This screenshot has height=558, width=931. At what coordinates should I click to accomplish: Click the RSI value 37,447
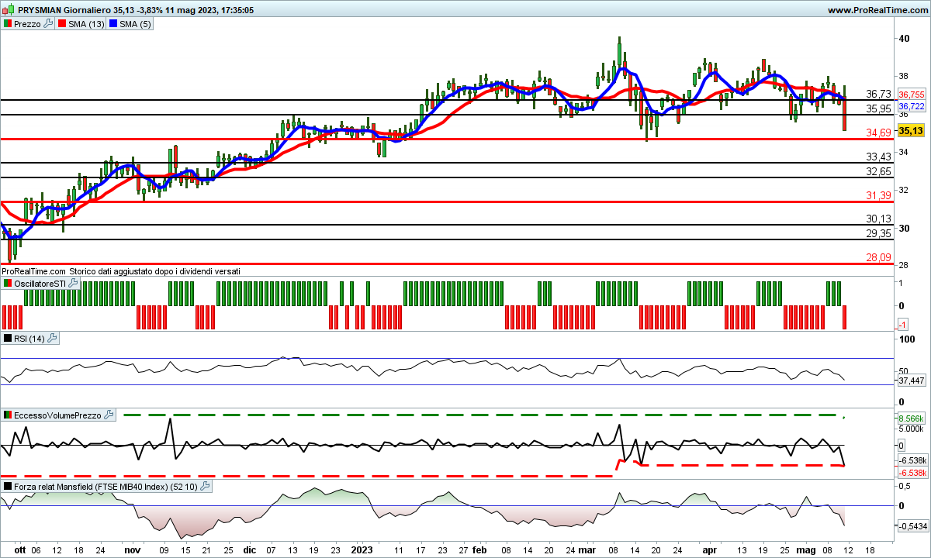[911, 381]
